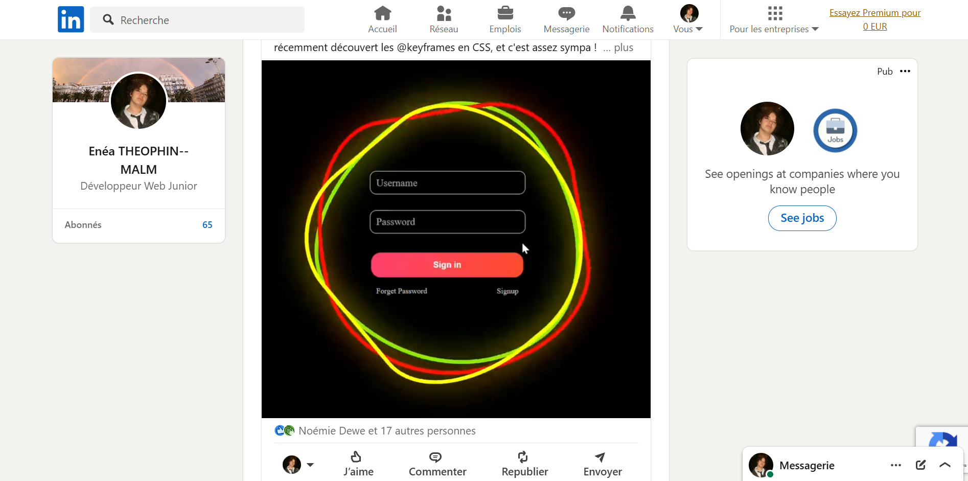Open the Réseau network icon

444,13
